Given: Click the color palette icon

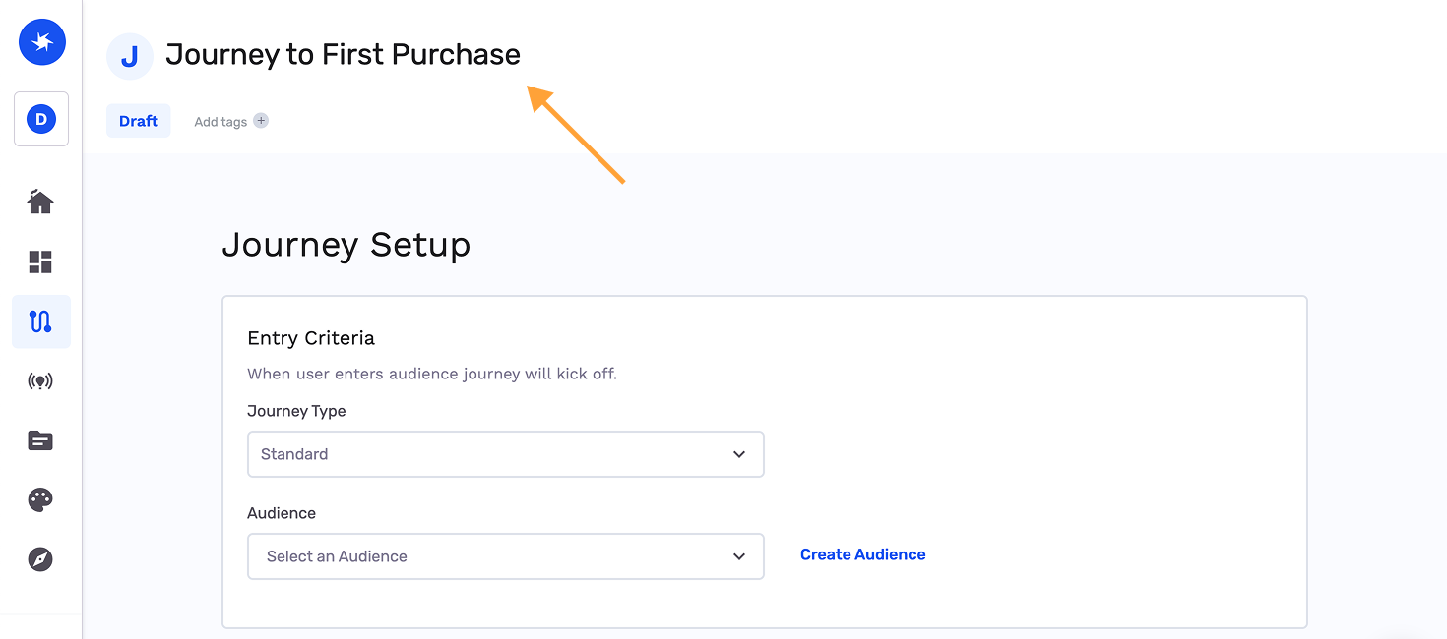Looking at the screenshot, I should pyautogui.click(x=40, y=499).
